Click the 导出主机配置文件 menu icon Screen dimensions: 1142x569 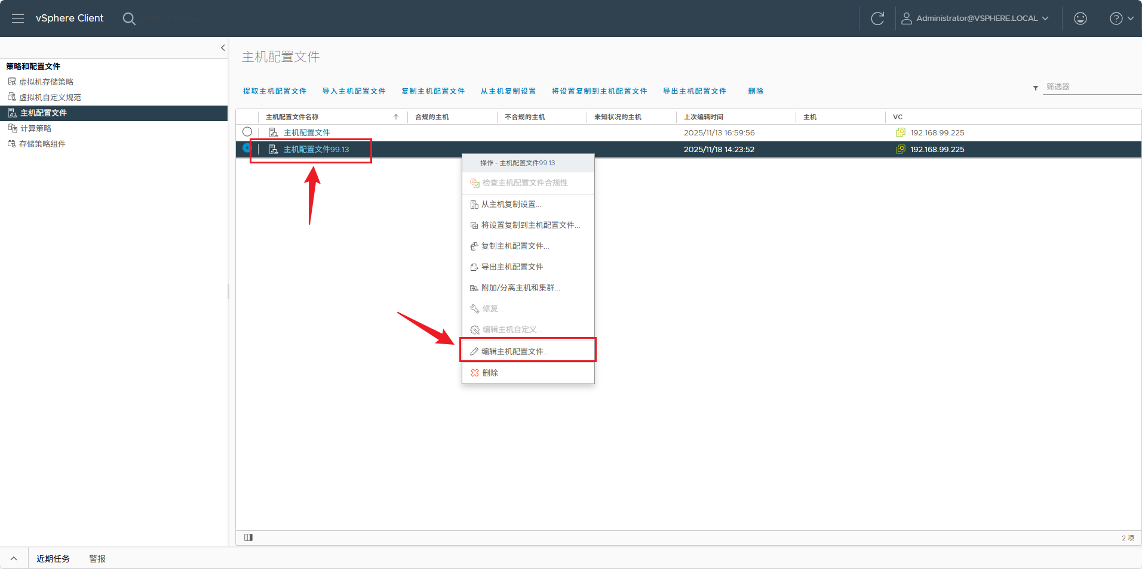pos(474,267)
